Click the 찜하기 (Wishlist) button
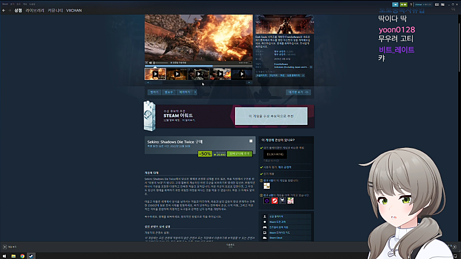 click(x=154, y=92)
